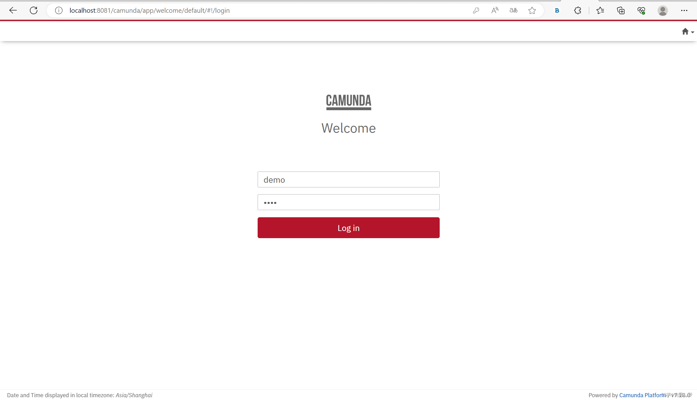Refresh the current page
Screen dimensions: 697x400
point(34,10)
